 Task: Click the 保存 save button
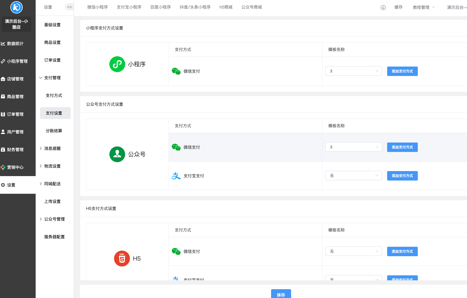pos(281,294)
